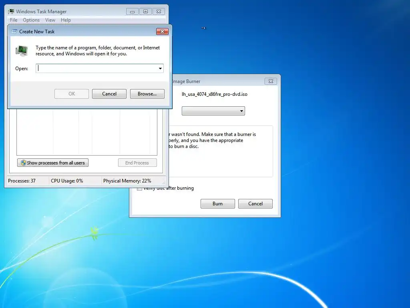This screenshot has width=410, height=308.
Task: Cancel the Image Burner dialog
Action: pos(255,203)
